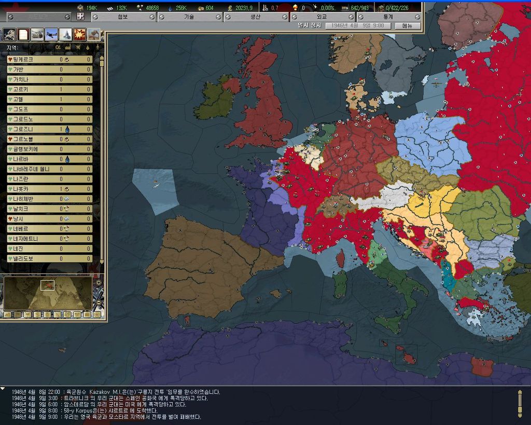The height and width of the screenshot is (425, 531).
Task: Select province row 딩케르크
Action: [x=50, y=59]
